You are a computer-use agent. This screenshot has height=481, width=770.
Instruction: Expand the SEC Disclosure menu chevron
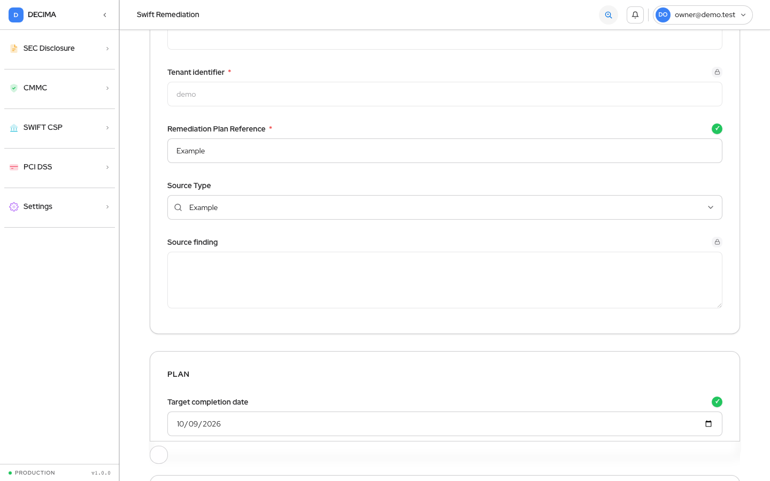(x=107, y=49)
